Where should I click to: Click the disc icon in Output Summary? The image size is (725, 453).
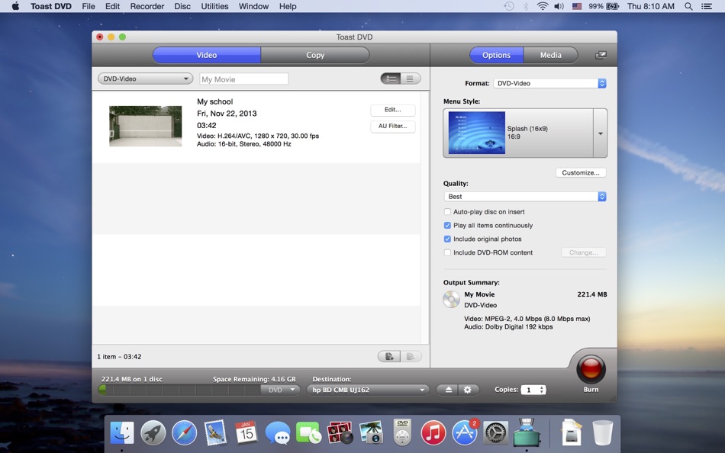pyautogui.click(x=451, y=300)
